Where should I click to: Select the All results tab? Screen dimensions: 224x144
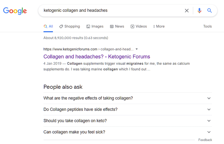point(48,26)
